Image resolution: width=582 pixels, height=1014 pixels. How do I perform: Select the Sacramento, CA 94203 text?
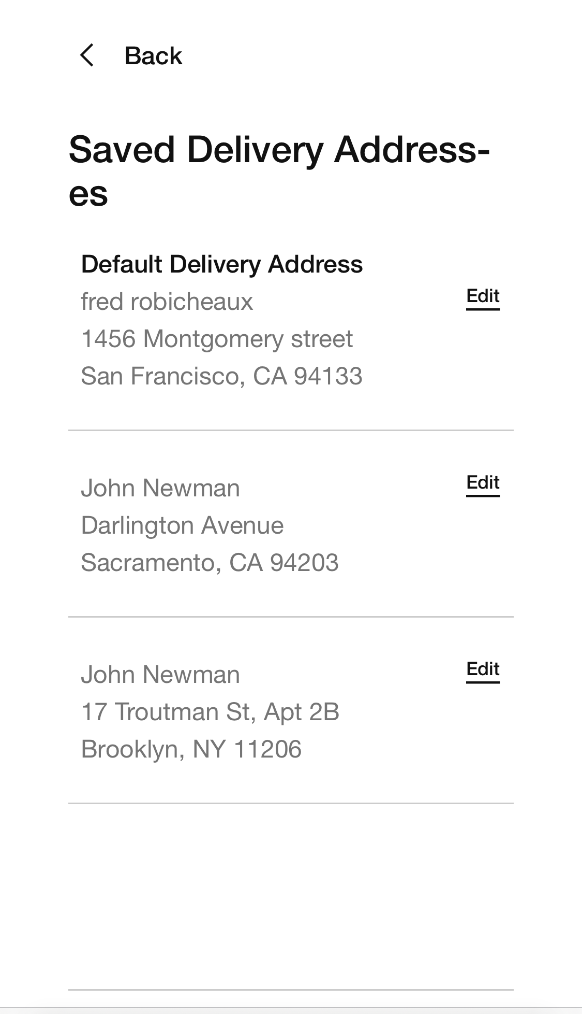tap(210, 562)
